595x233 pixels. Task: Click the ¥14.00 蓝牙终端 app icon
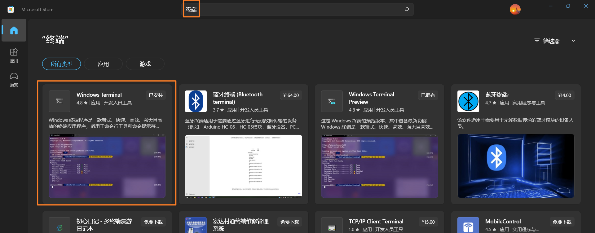pyautogui.click(x=468, y=101)
